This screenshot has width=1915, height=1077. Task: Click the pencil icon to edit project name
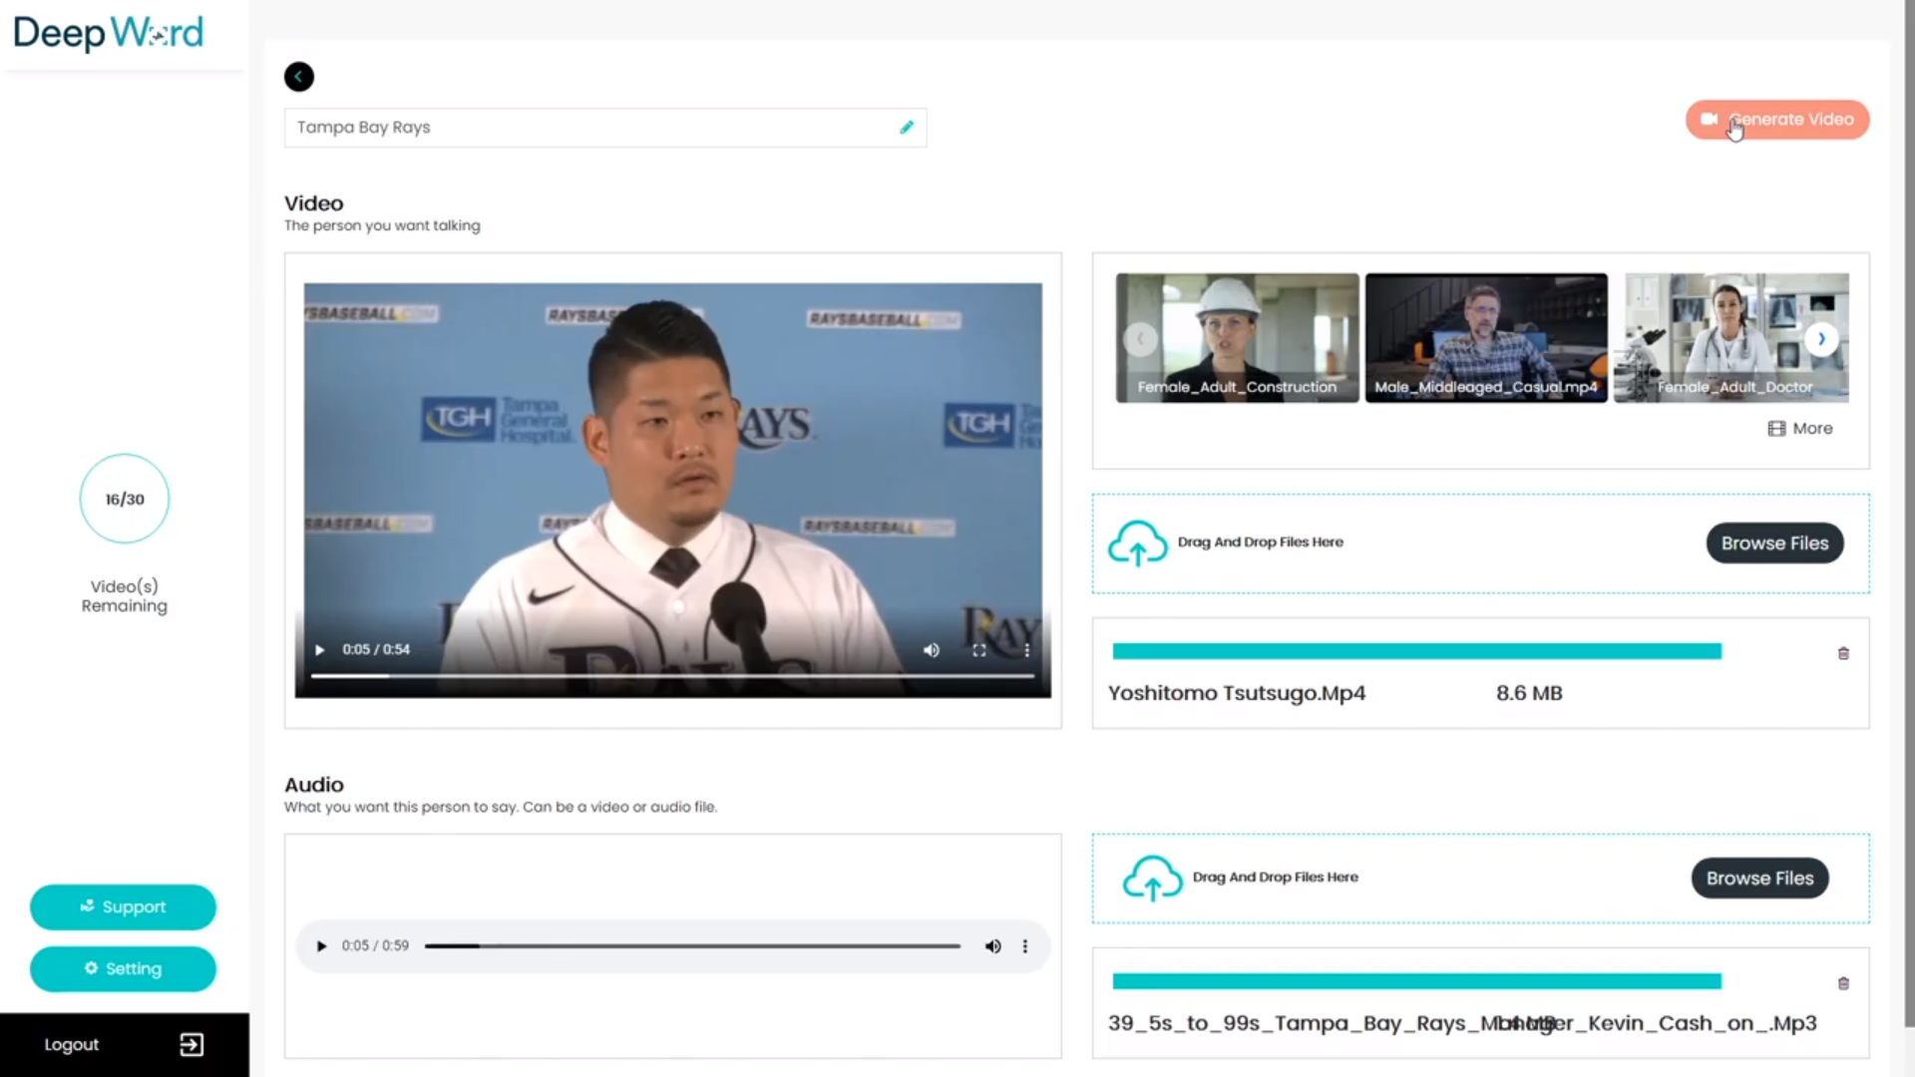[x=906, y=128]
